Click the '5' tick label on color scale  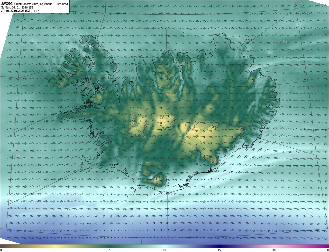pyautogui.click(x=110, y=250)
